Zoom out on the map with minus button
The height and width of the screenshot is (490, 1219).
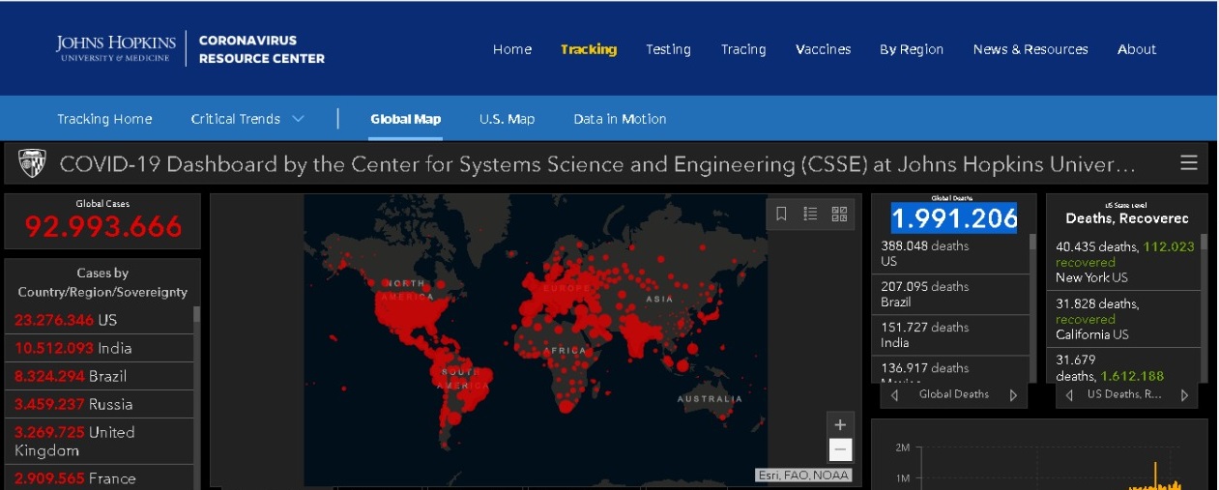tap(840, 449)
